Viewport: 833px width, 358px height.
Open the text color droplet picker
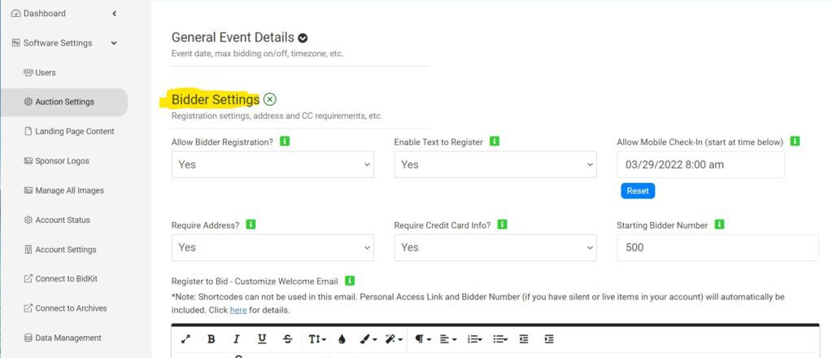[x=342, y=339]
